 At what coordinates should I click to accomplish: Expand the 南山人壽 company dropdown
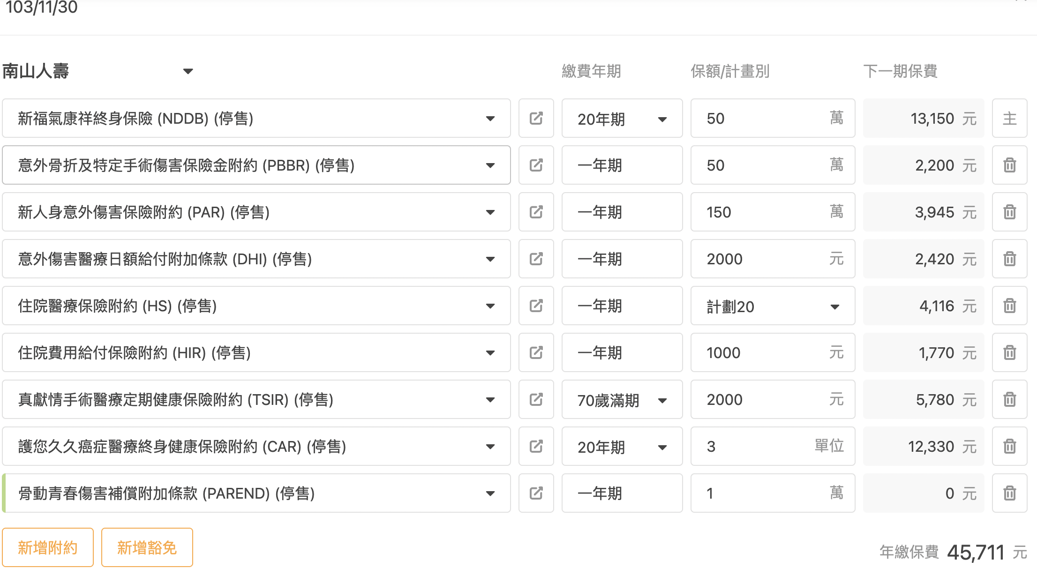[98, 71]
